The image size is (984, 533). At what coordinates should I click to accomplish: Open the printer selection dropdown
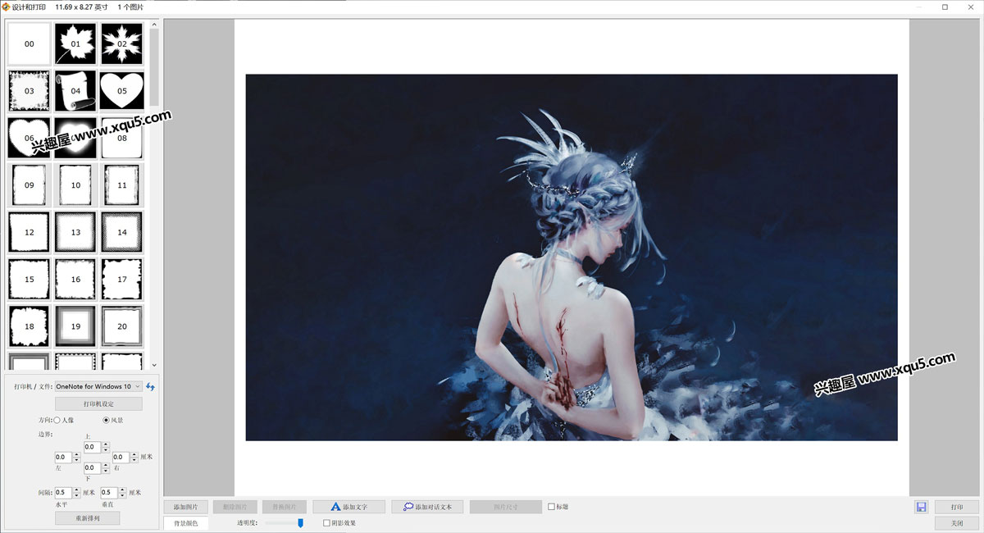[x=98, y=386]
